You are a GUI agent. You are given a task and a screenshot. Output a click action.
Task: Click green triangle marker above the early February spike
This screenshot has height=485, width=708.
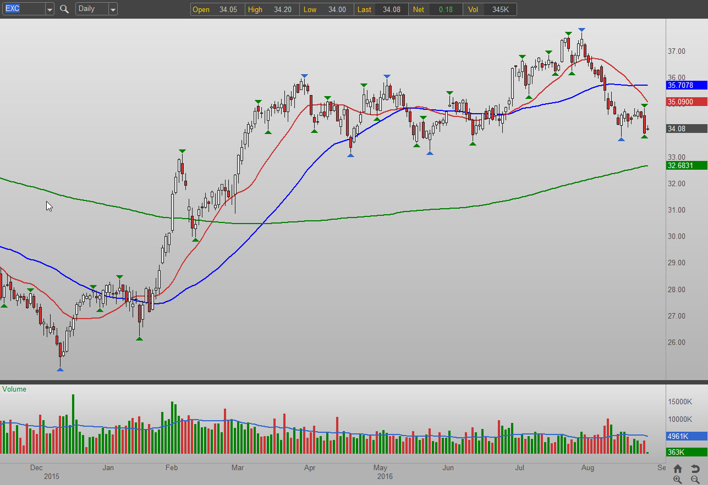(181, 150)
